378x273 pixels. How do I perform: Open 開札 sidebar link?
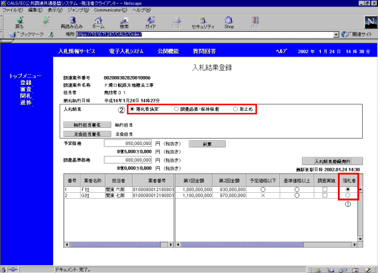coord(26,96)
